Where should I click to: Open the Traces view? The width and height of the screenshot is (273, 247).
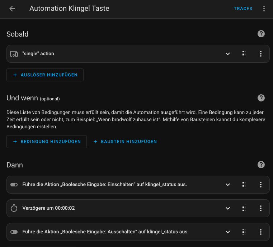click(x=243, y=9)
